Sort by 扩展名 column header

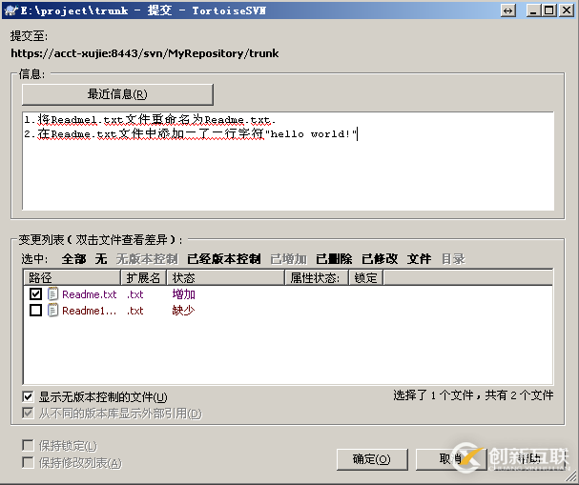144,277
